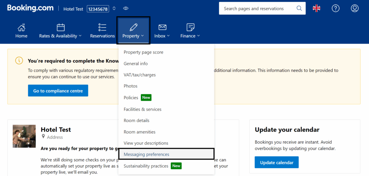369x176 pixels.
Task: Click the Hotel Test property thumbnail
Action: pyautogui.click(x=24, y=136)
